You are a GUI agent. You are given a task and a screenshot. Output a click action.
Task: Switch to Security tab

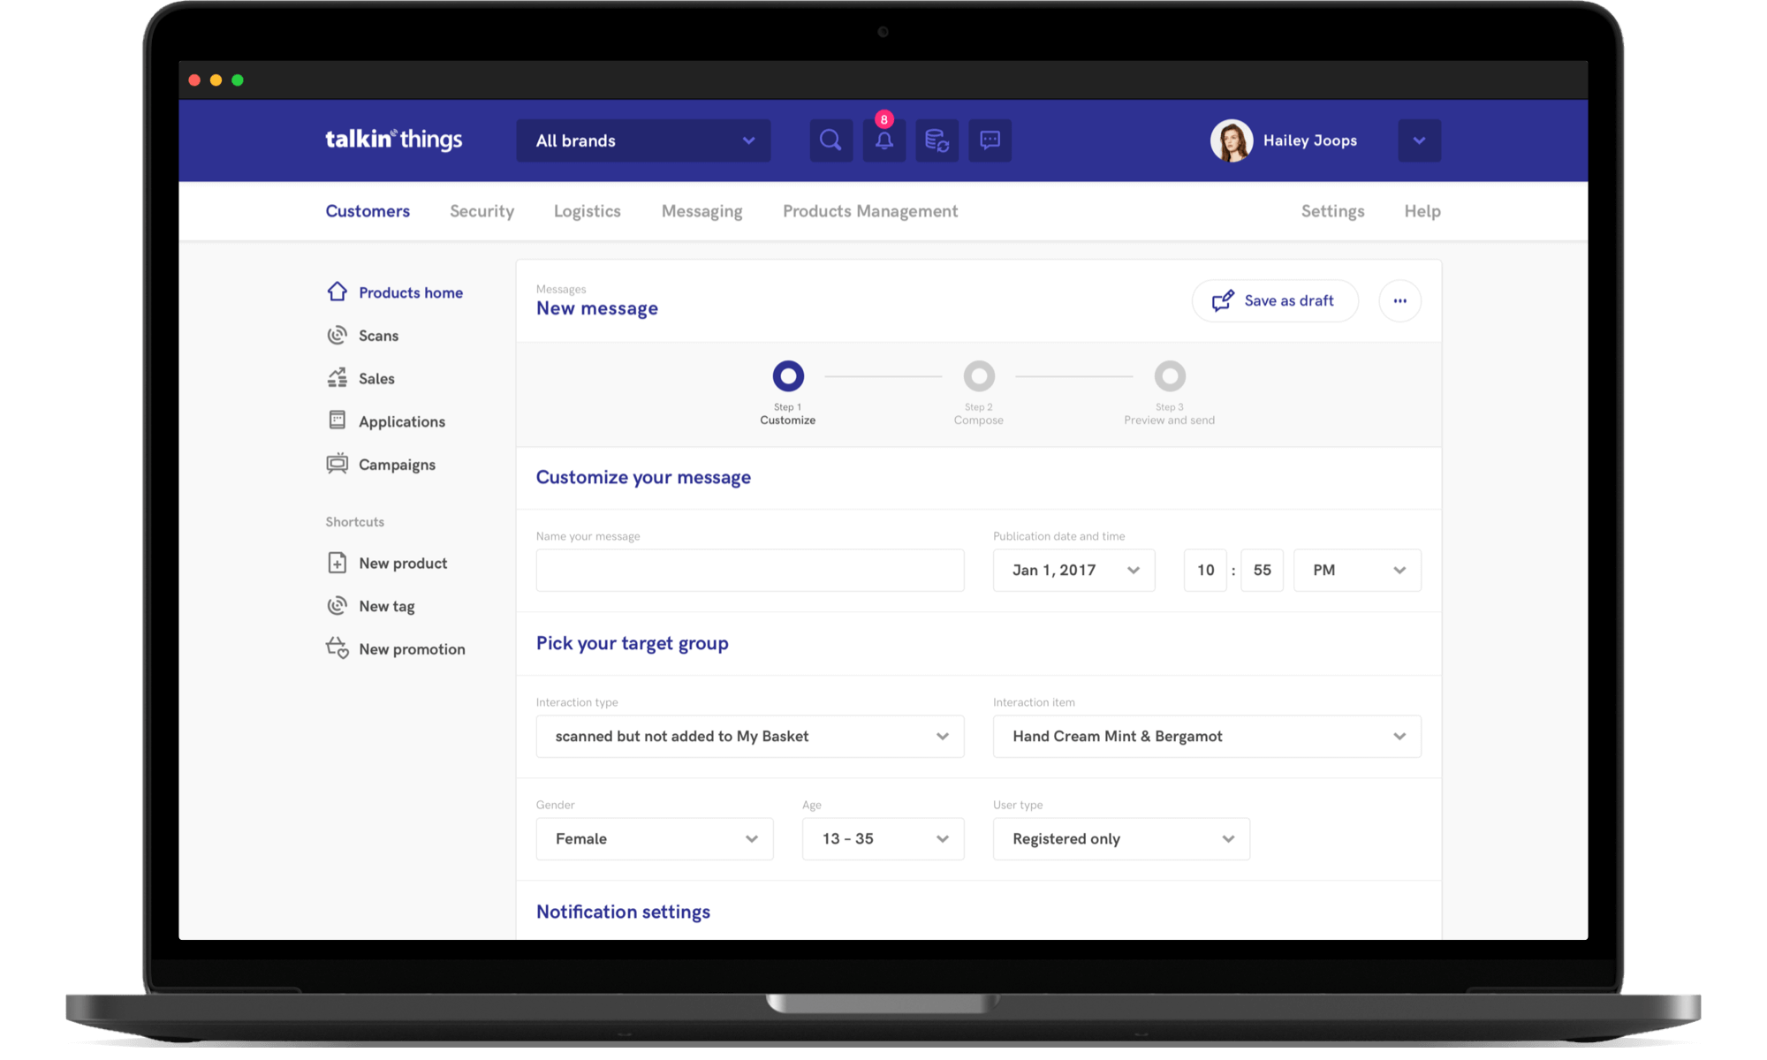(482, 211)
